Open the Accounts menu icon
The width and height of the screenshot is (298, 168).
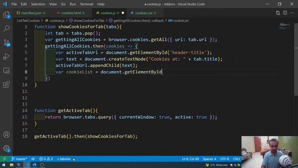click(x=6, y=134)
